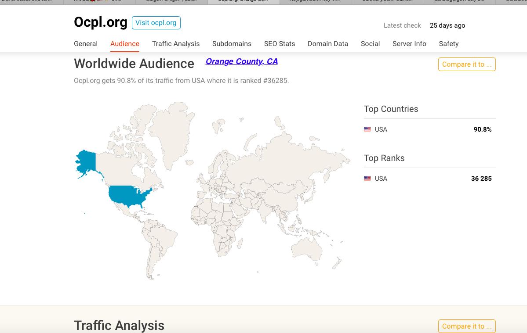Click the Traffic Analysis section heading
Viewport: 527px width, 333px height.
[119, 325]
